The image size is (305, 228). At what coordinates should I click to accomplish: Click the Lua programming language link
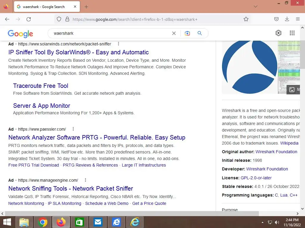point(284,195)
